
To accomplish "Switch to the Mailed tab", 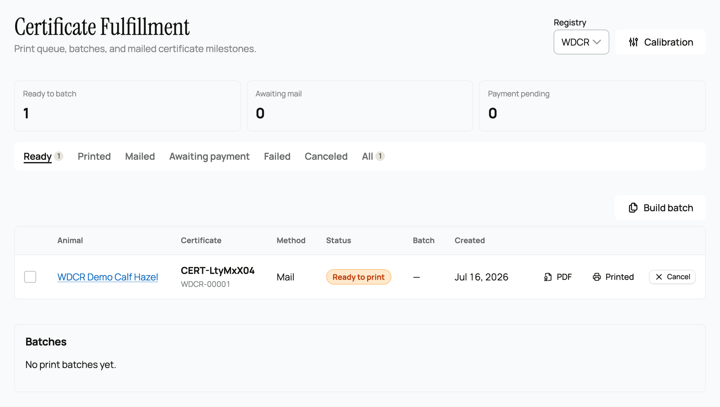I will pos(140,157).
